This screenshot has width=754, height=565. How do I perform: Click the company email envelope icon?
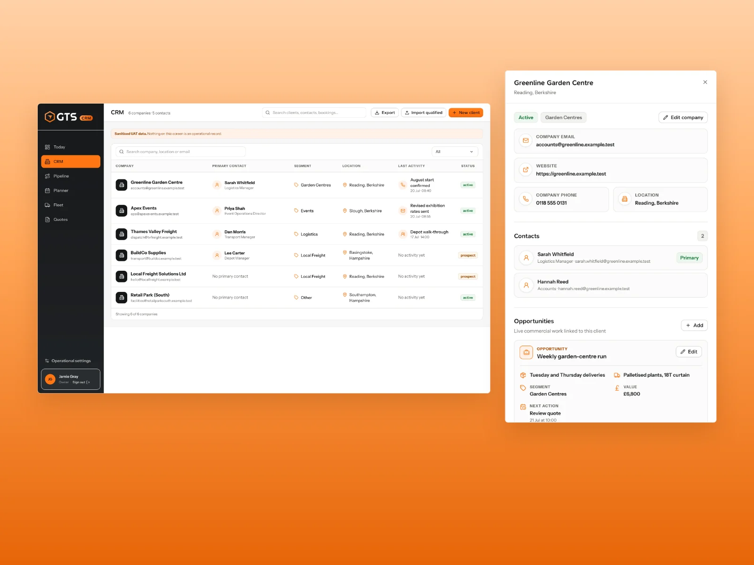(525, 141)
